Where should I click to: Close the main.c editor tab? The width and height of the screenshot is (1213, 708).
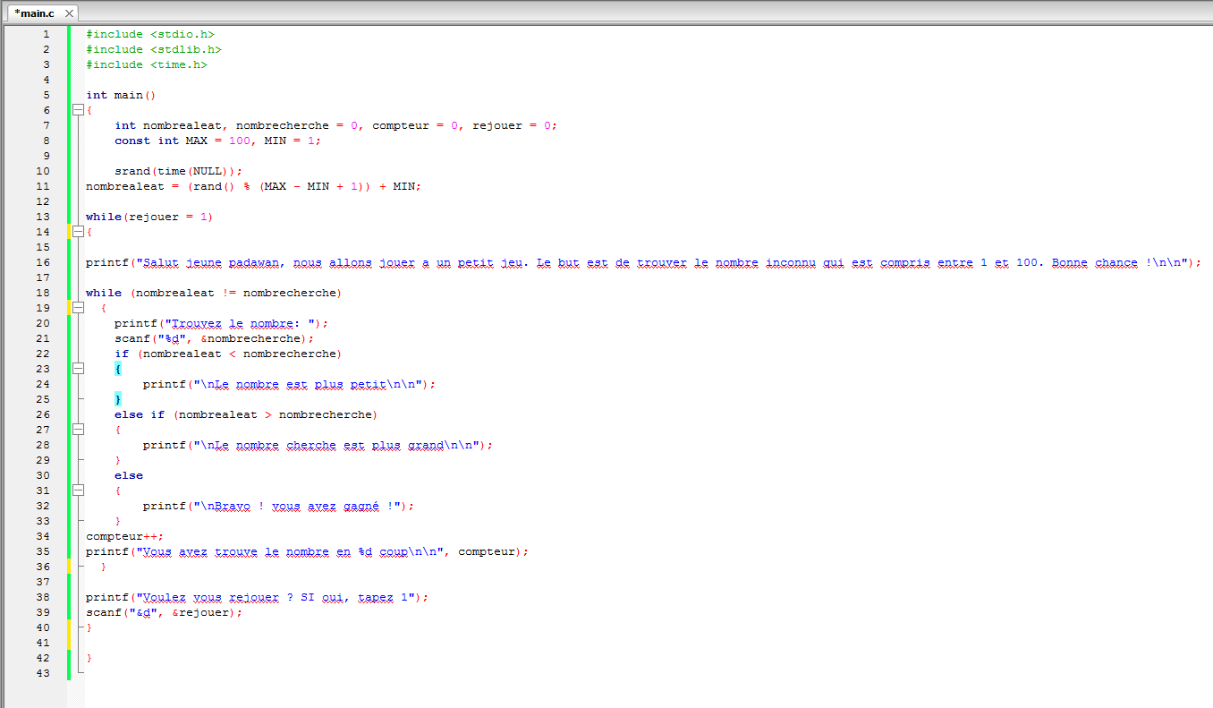coord(69,13)
